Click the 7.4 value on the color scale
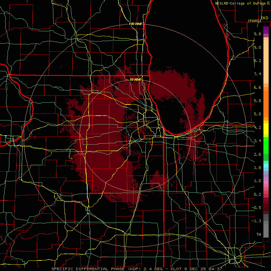Screen dimensions: 271x271 [257, 74]
